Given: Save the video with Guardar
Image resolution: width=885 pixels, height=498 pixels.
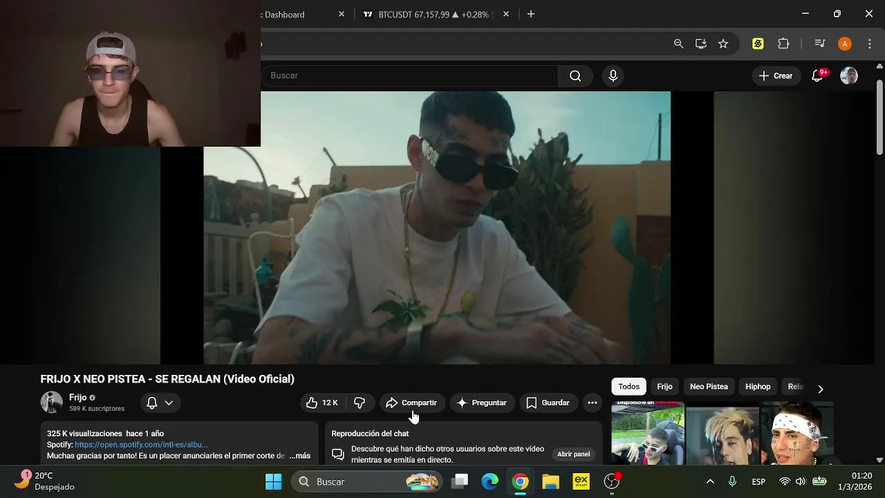Looking at the screenshot, I should click(548, 403).
